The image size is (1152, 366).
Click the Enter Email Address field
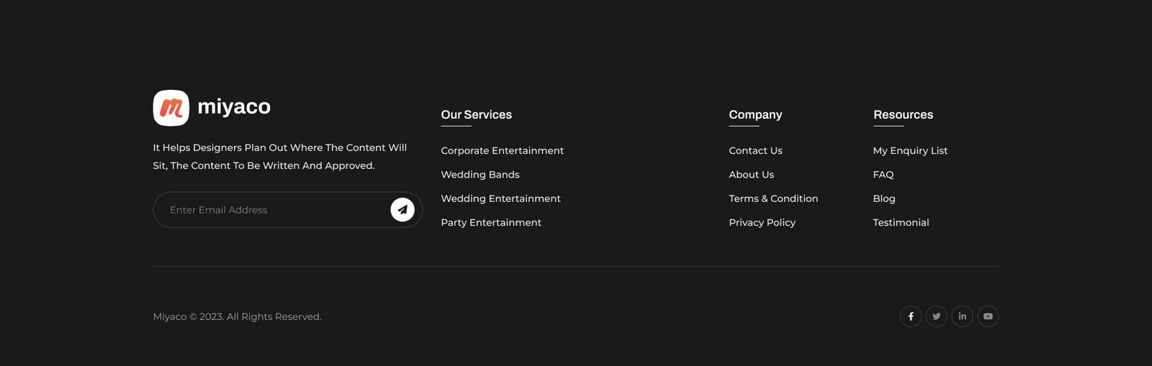(x=274, y=210)
